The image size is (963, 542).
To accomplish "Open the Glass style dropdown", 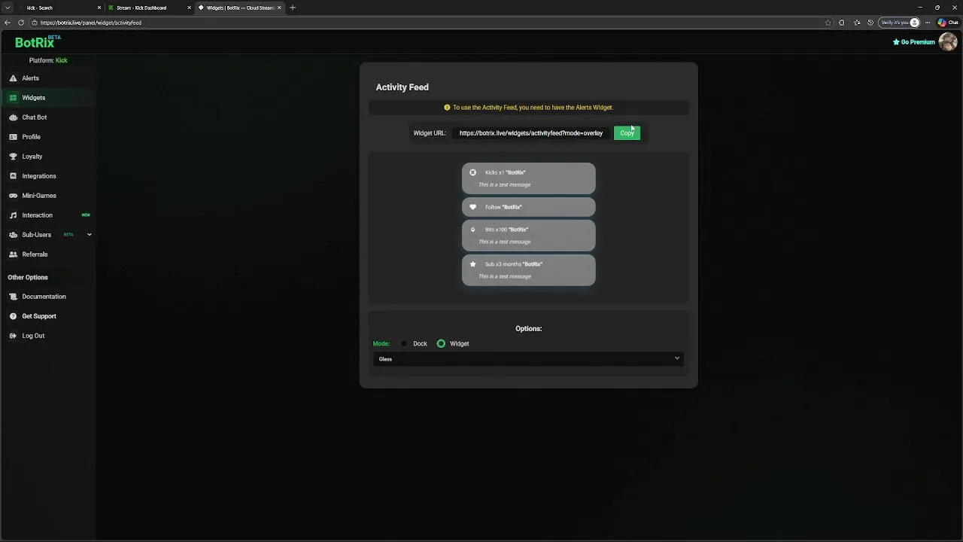I will pyautogui.click(x=528, y=359).
